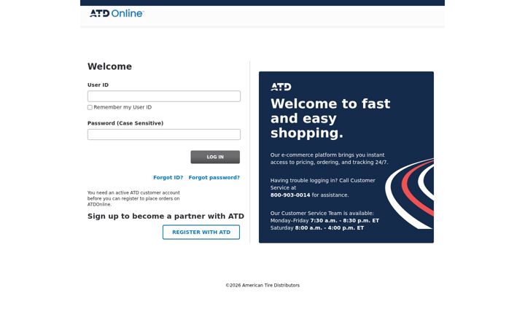Viewport: 525px width, 328px height.
Task: Focus the User ID input field
Action: tap(164, 96)
